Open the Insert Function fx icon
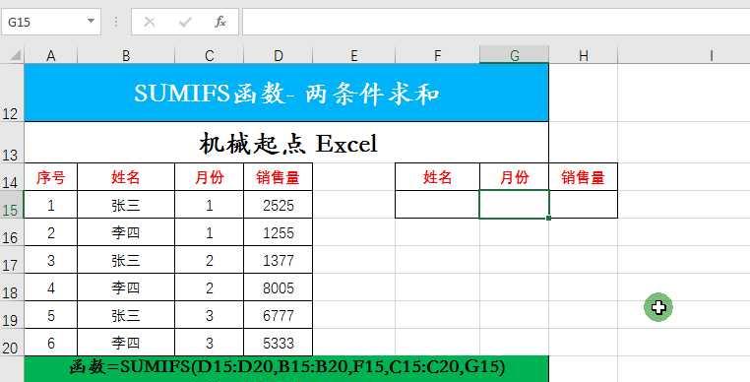 coord(220,22)
